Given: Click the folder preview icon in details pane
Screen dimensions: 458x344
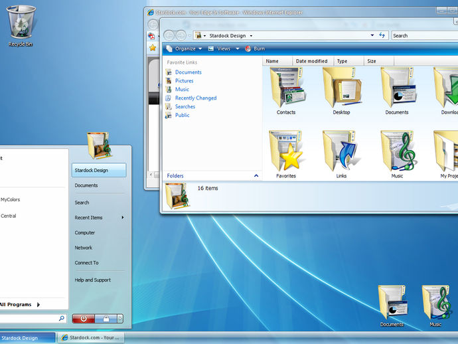Looking at the screenshot, I should 177,196.
